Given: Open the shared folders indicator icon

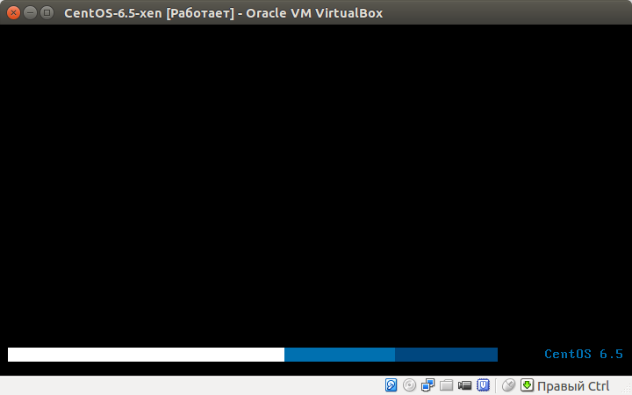Looking at the screenshot, I should [446, 385].
